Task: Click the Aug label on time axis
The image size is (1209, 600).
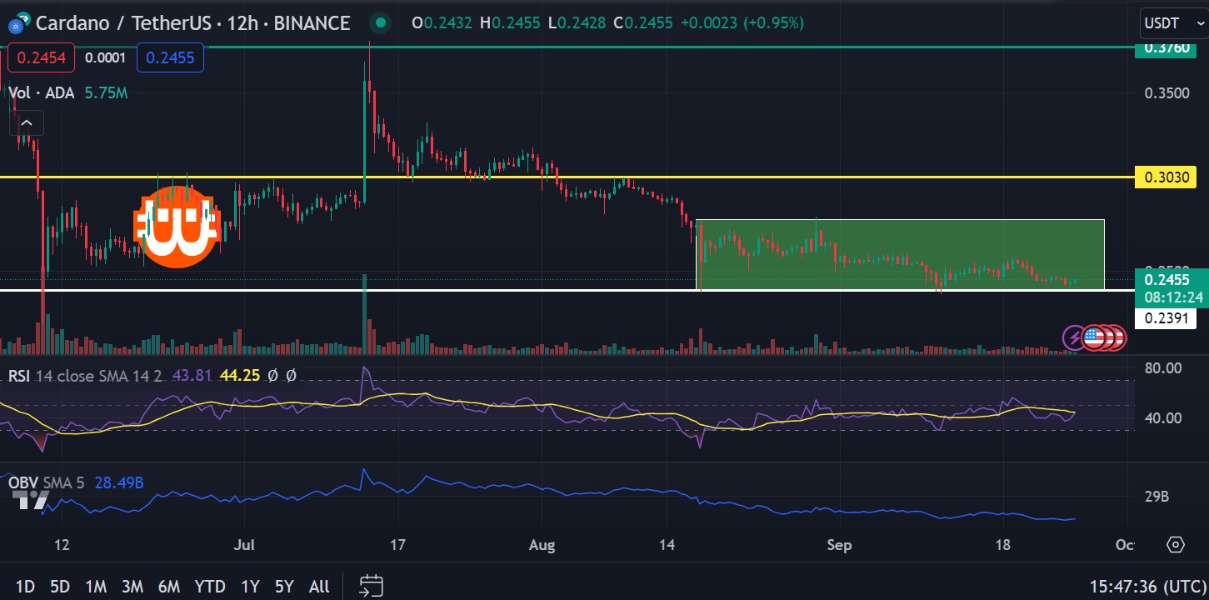Action: 542,545
